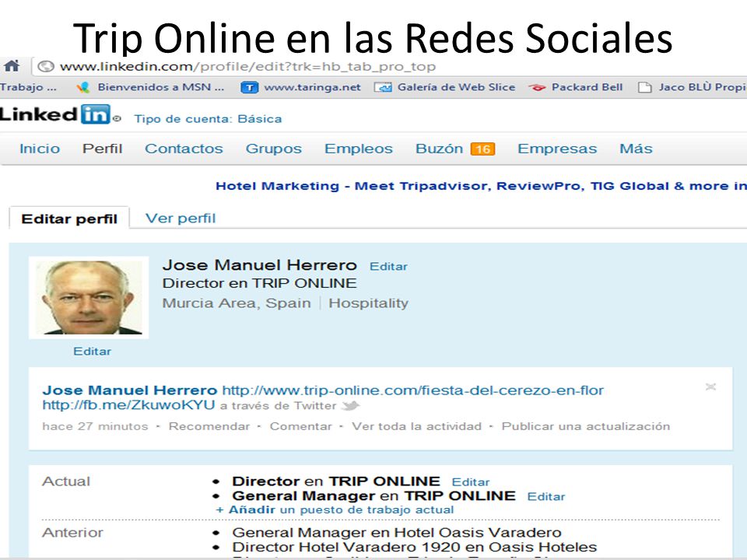Click Director Hotel Varadero 1920 en Oasis Hoteles

[x=415, y=547]
